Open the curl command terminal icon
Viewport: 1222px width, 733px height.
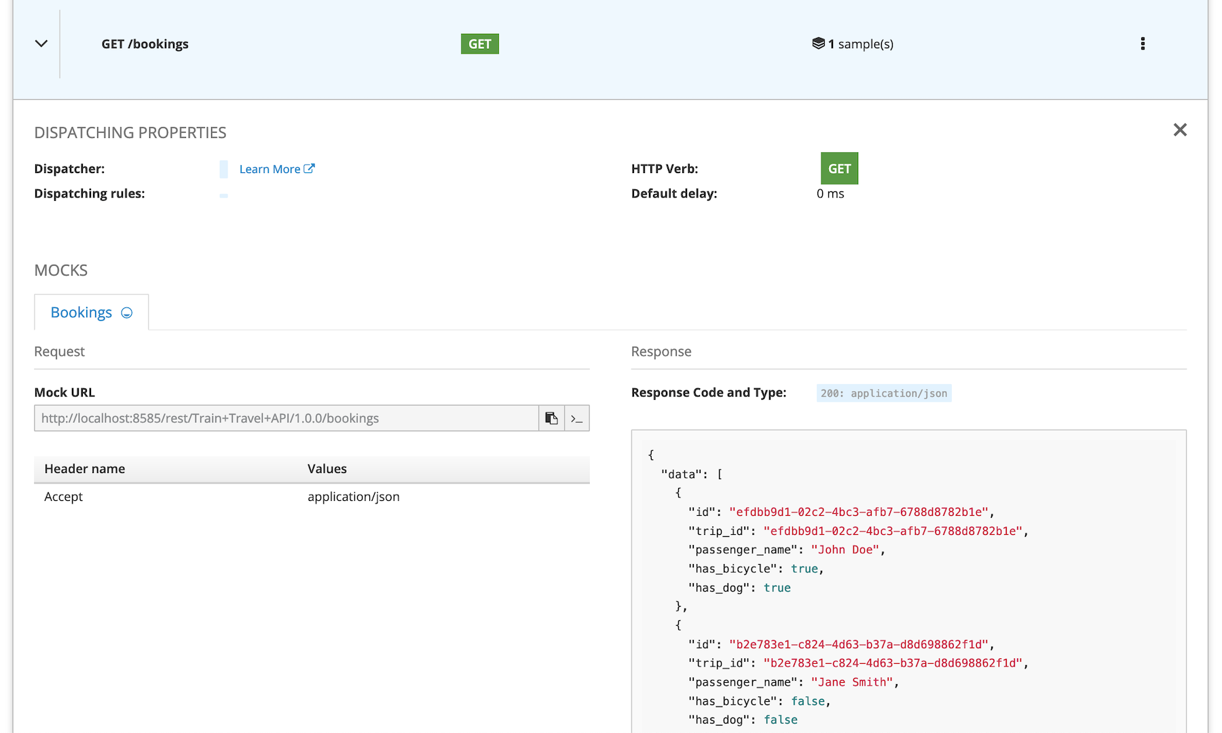(x=576, y=418)
